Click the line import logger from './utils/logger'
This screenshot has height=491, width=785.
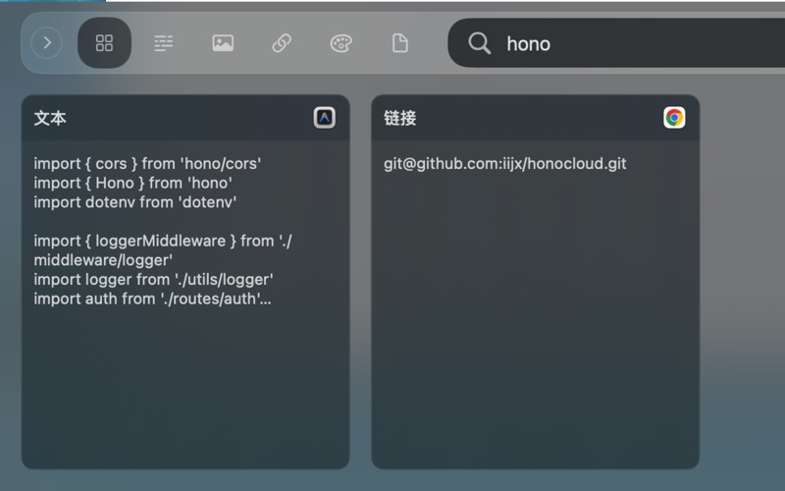point(154,280)
